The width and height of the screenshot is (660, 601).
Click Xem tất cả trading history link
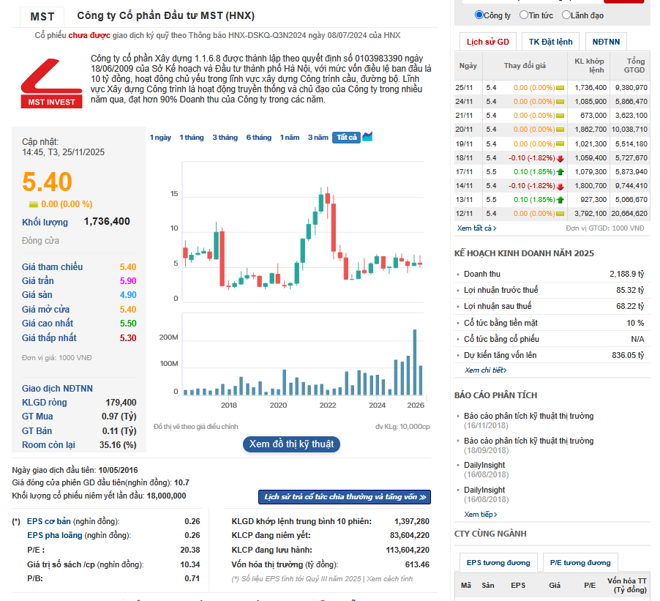pyautogui.click(x=476, y=228)
